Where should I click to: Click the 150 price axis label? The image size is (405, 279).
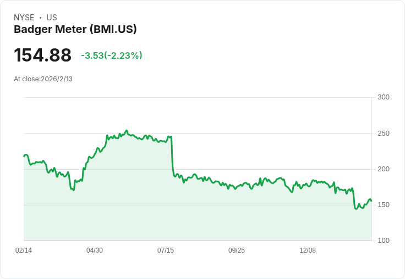tap(384, 205)
